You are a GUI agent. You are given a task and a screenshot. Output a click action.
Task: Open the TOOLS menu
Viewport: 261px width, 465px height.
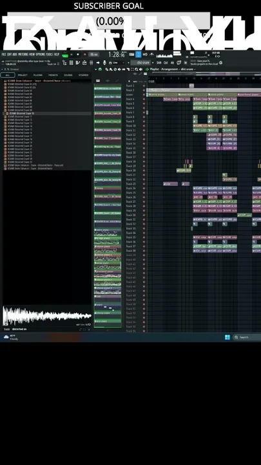pyautogui.click(x=50, y=54)
